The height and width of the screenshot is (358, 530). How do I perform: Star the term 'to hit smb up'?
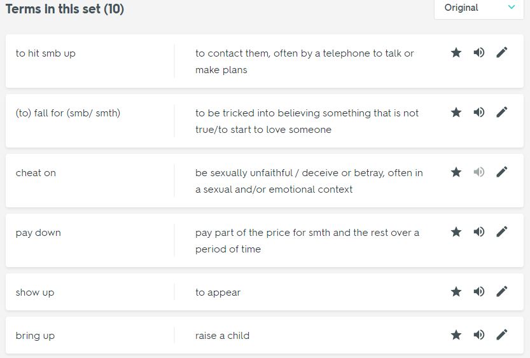456,52
